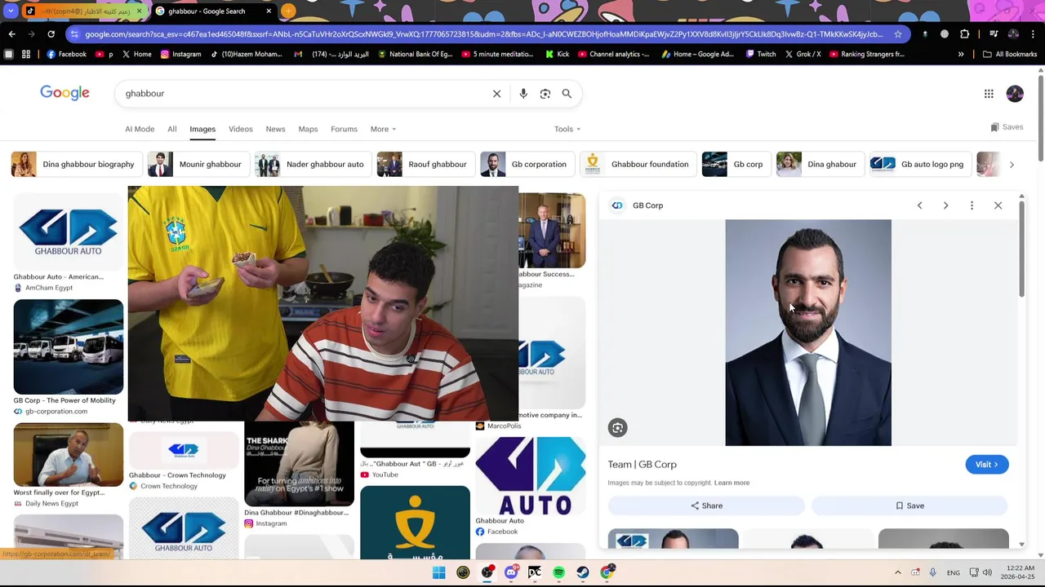Share the previewed image
1045x587 pixels.
coord(706,505)
